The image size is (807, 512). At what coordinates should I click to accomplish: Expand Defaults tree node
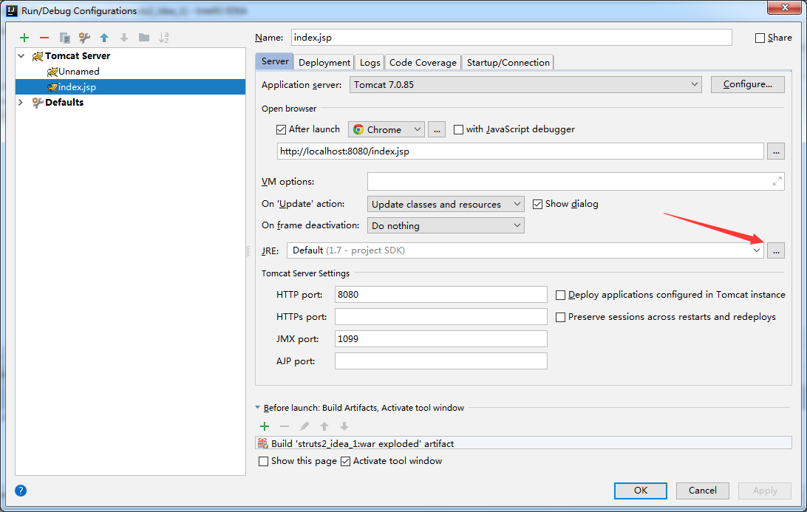pos(21,103)
